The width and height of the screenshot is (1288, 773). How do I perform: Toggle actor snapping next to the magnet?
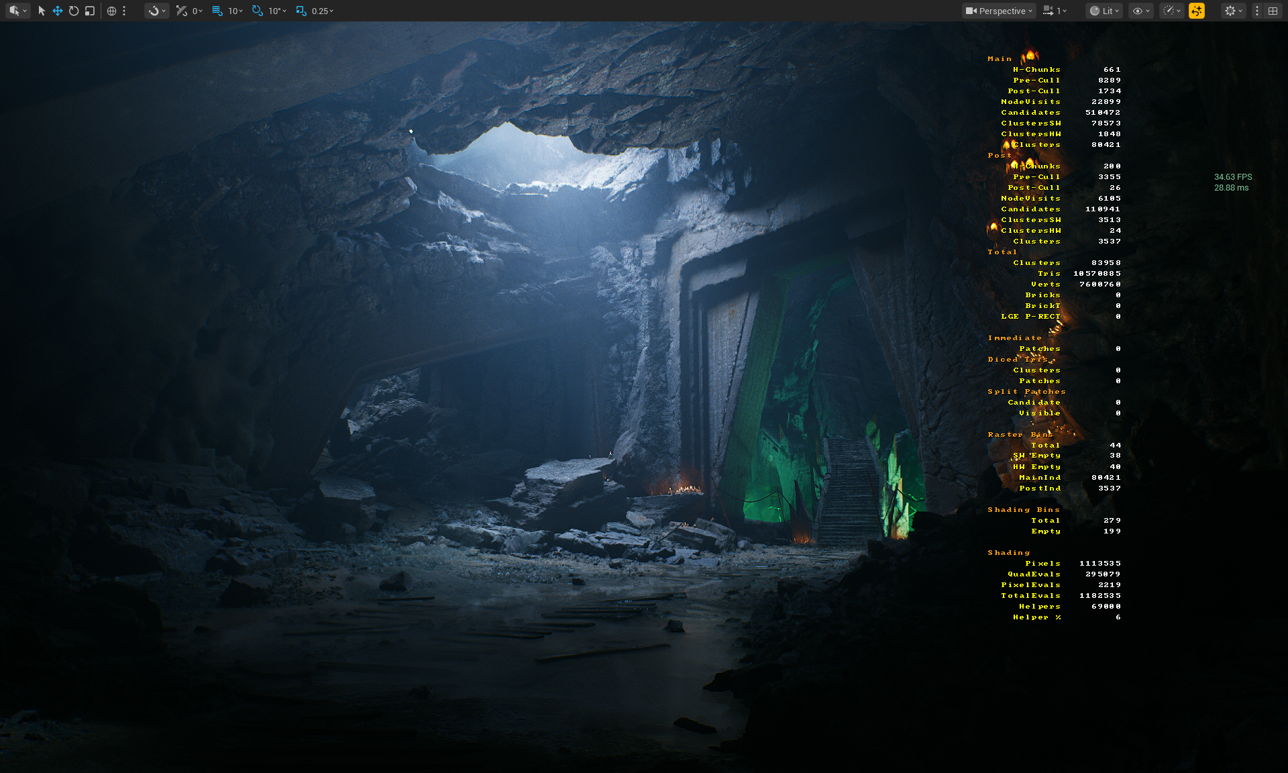[181, 11]
